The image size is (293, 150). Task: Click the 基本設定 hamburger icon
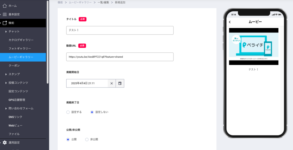pos(5,14)
